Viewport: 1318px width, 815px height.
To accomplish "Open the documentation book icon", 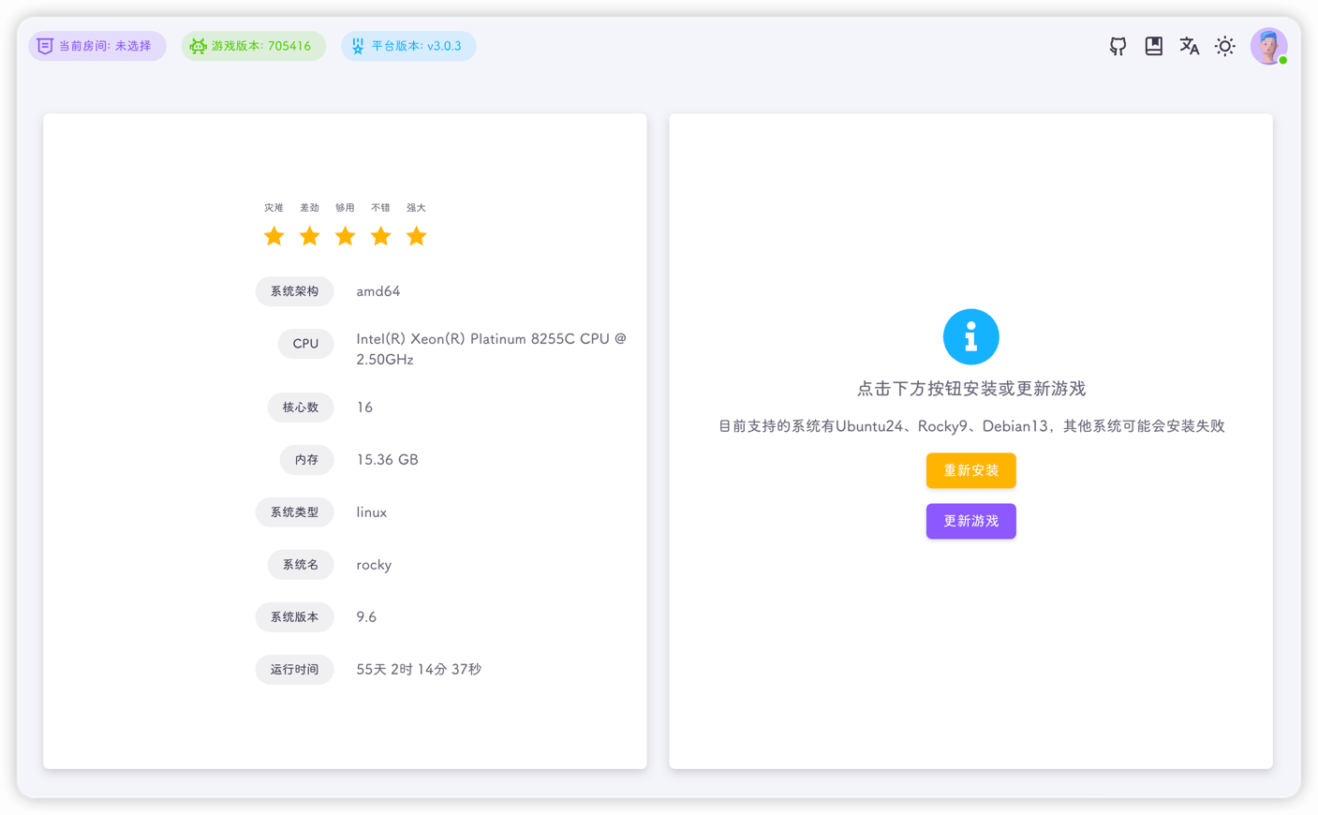I will tap(1153, 45).
